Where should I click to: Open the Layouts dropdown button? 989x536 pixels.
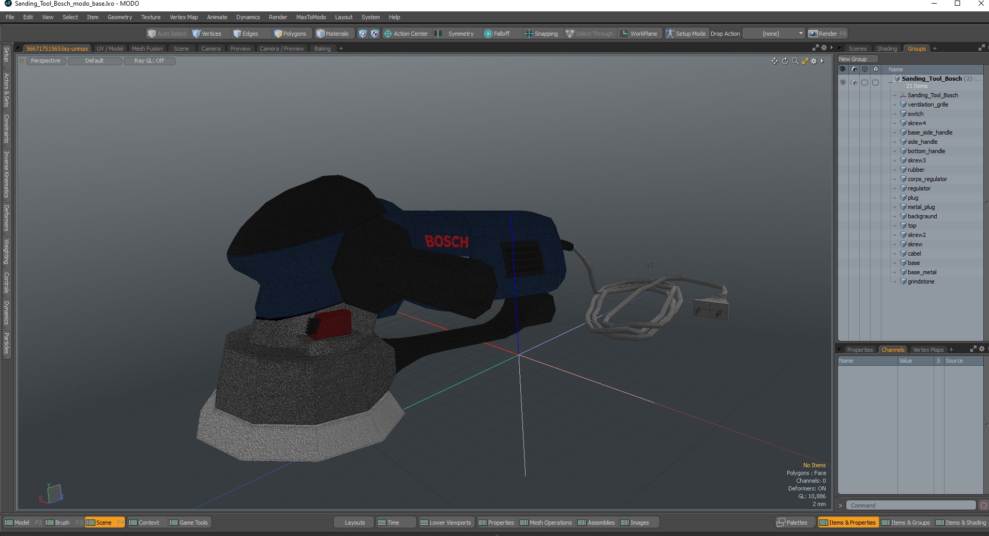click(x=354, y=523)
